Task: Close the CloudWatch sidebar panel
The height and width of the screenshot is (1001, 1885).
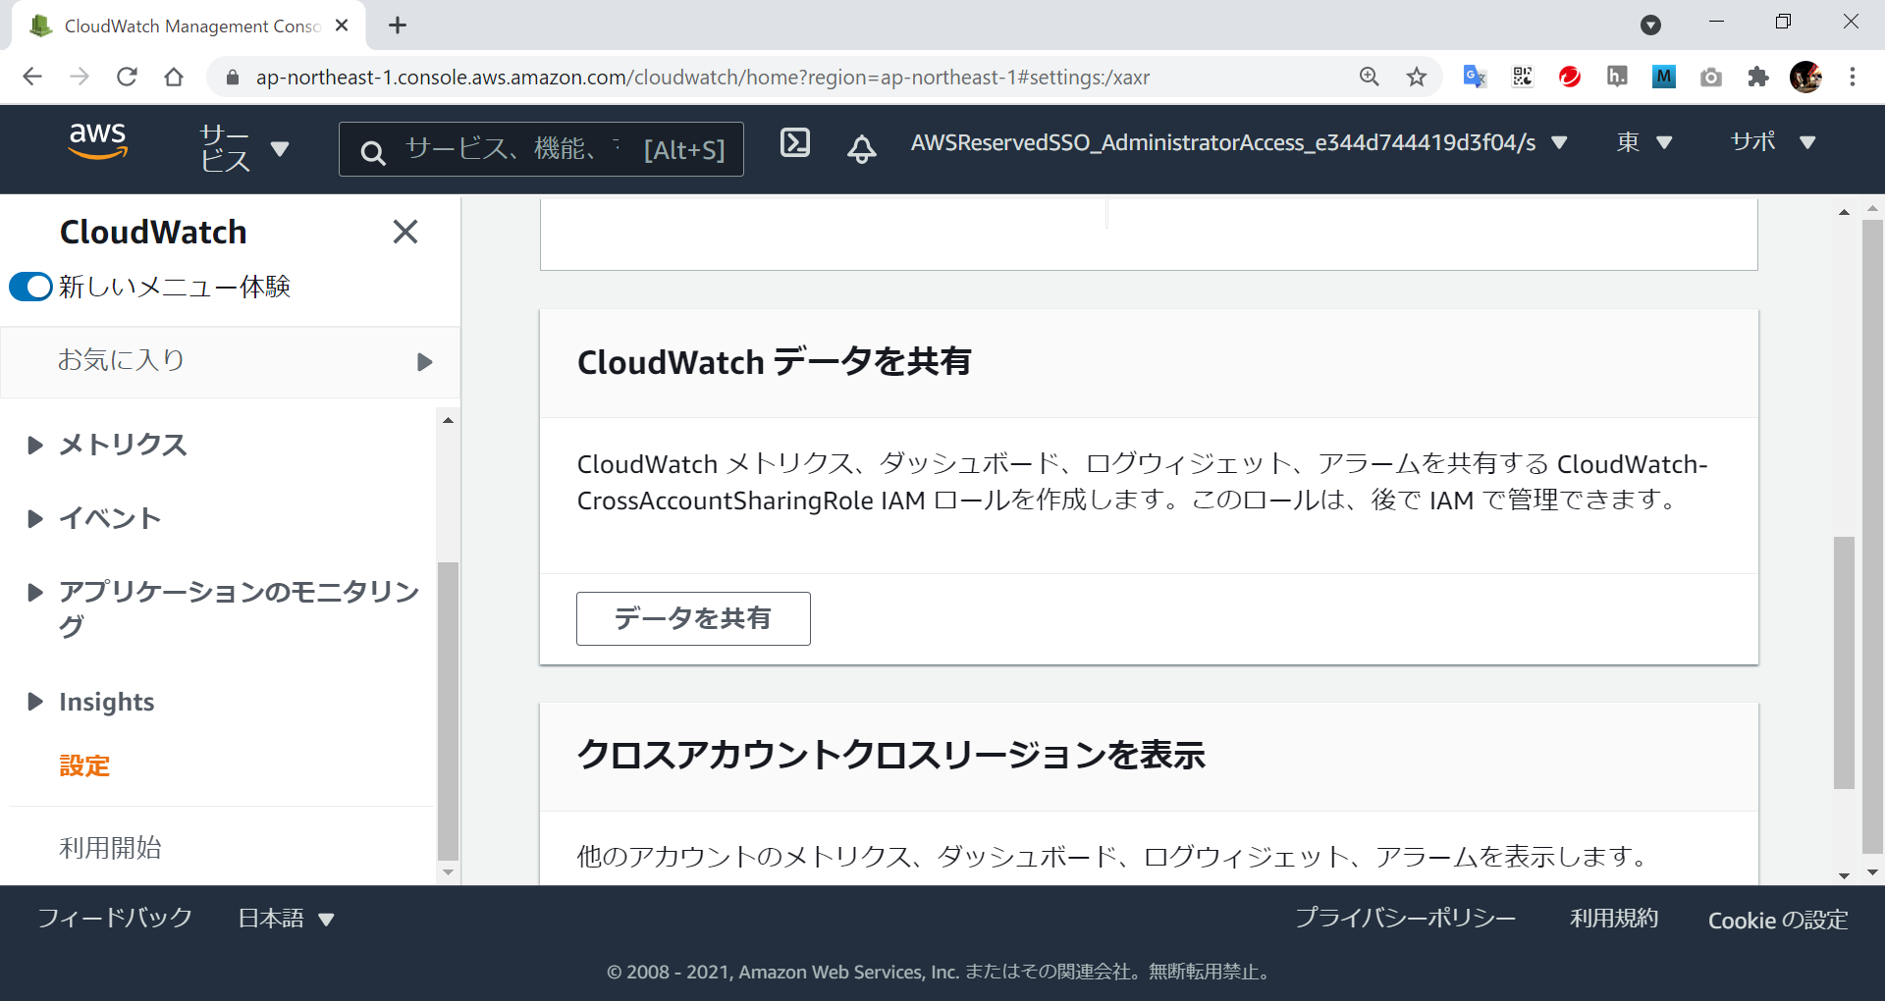Action: [x=404, y=232]
